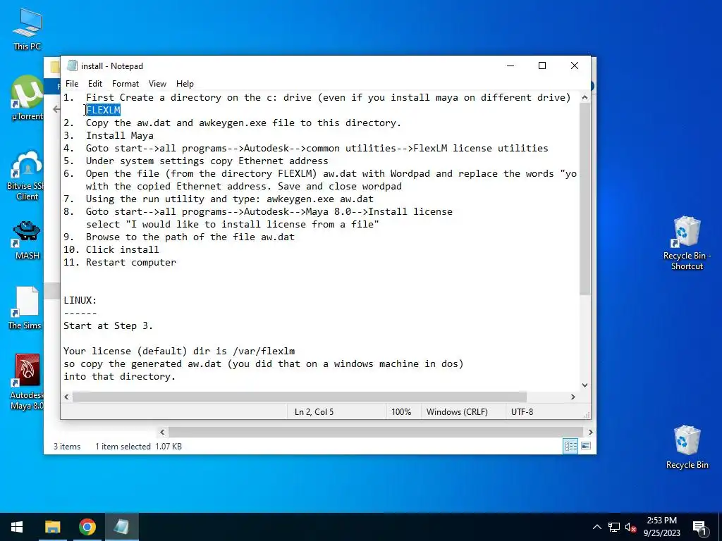The width and height of the screenshot is (722, 541).
Task: Switch Explorer to large icons view
Action: point(586,446)
